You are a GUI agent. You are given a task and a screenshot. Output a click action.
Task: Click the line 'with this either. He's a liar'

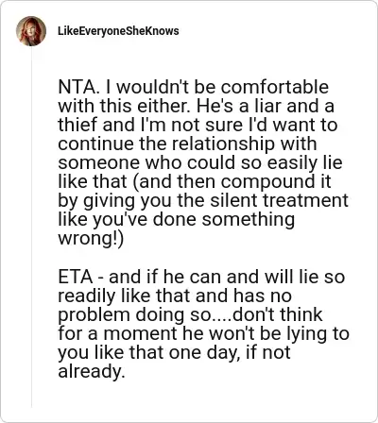pyautogui.click(x=196, y=106)
